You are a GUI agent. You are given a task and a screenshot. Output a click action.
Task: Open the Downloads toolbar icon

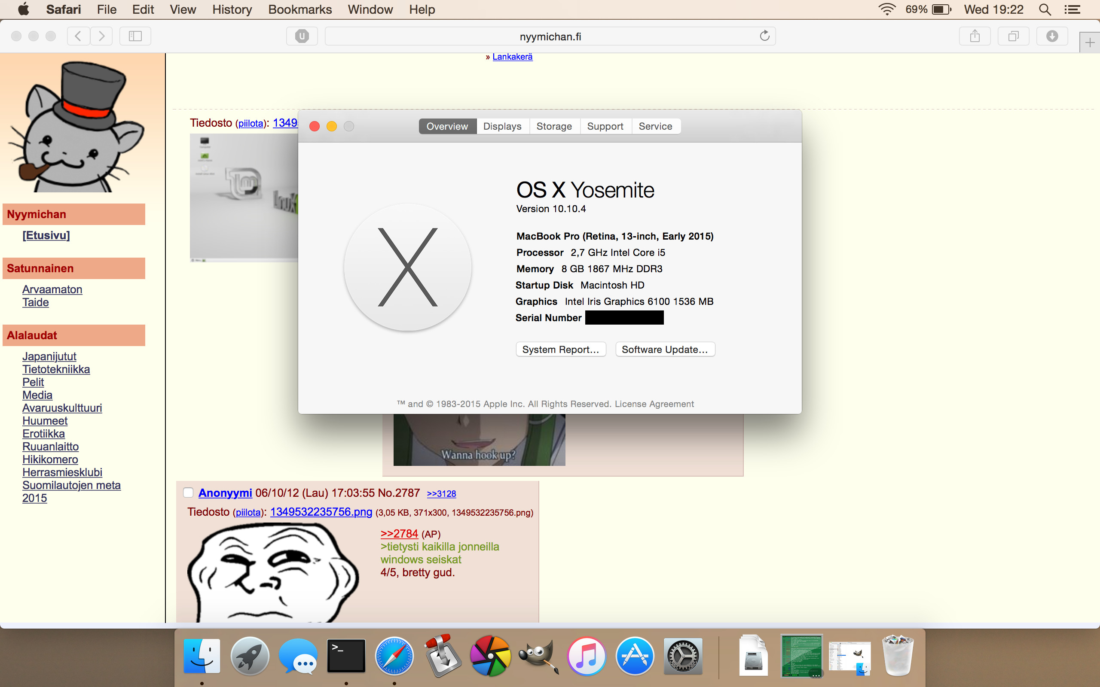1052,36
